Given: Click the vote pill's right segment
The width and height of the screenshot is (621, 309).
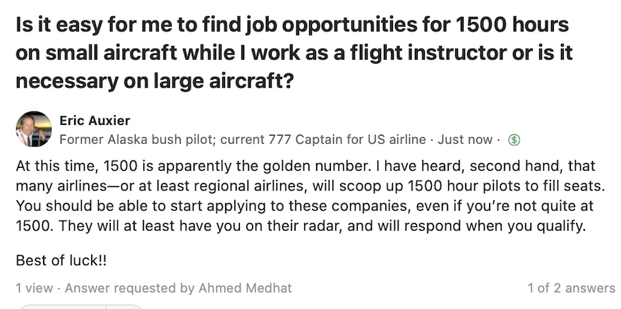Looking at the screenshot, I should (x=124, y=307).
